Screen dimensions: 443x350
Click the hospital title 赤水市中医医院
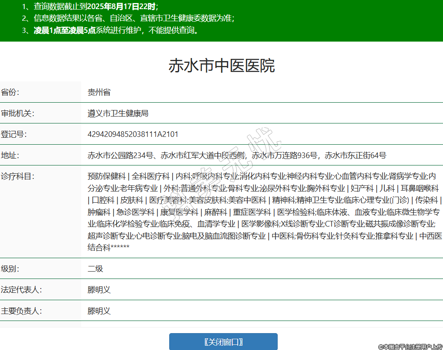(221, 66)
